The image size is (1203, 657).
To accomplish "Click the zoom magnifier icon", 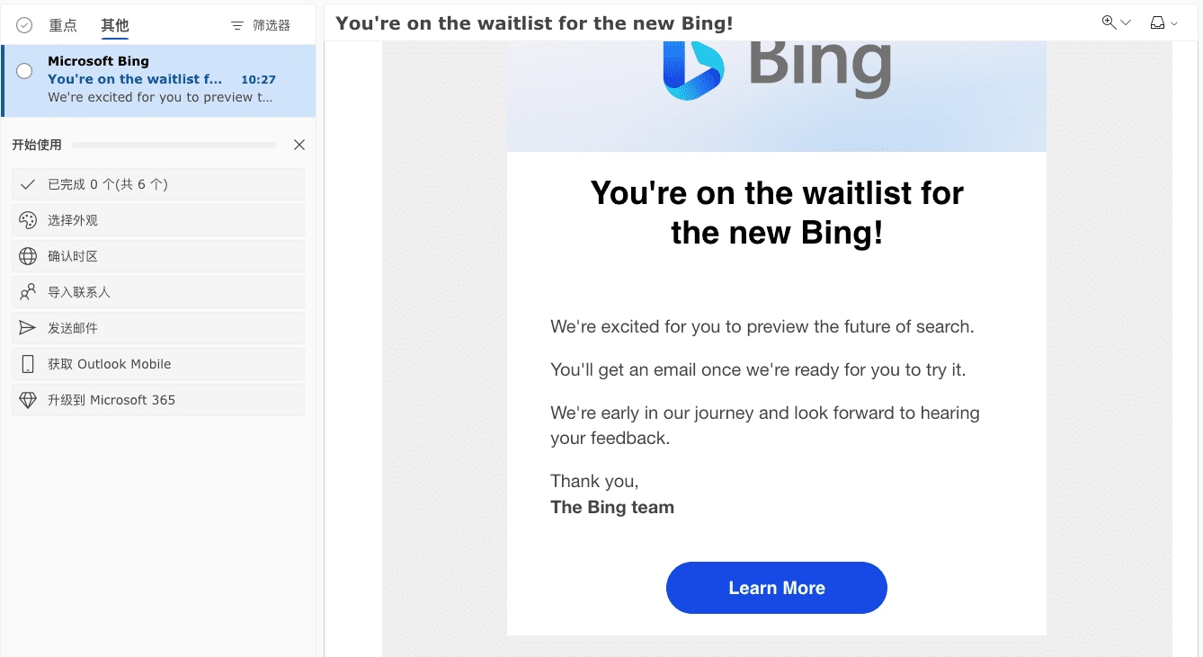I will pos(1109,22).
